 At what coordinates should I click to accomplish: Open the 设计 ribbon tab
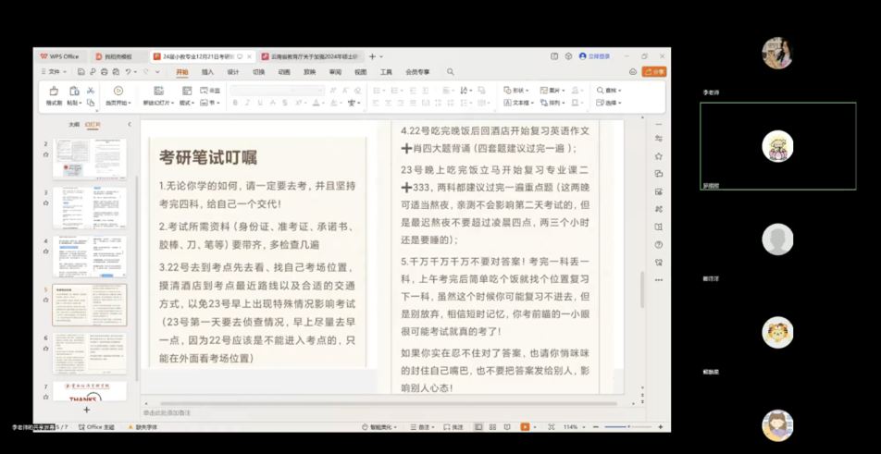point(233,71)
